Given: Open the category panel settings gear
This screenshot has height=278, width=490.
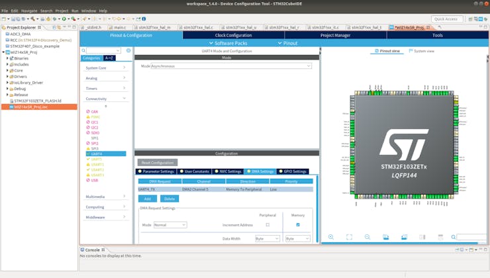Looking at the screenshot, I should click(128, 50).
